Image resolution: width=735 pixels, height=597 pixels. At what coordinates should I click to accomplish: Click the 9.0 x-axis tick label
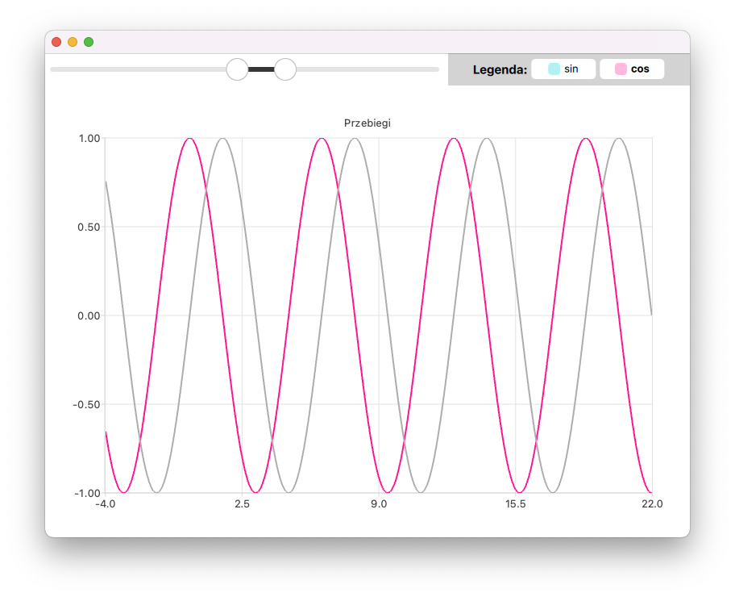(379, 505)
